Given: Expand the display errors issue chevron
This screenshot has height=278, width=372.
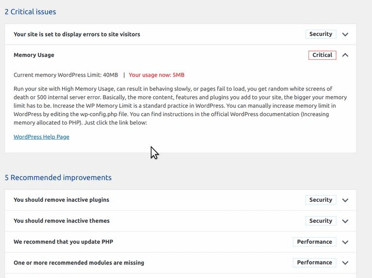Looking at the screenshot, I should pyautogui.click(x=345, y=34).
